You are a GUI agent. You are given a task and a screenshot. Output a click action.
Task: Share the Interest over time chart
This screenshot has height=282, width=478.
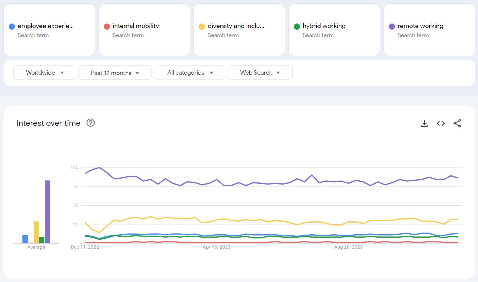[x=457, y=123]
